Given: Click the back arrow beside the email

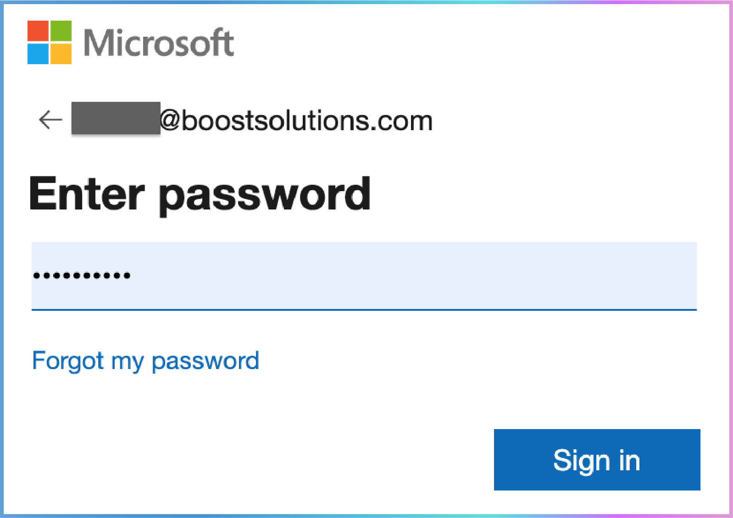Looking at the screenshot, I should point(50,120).
